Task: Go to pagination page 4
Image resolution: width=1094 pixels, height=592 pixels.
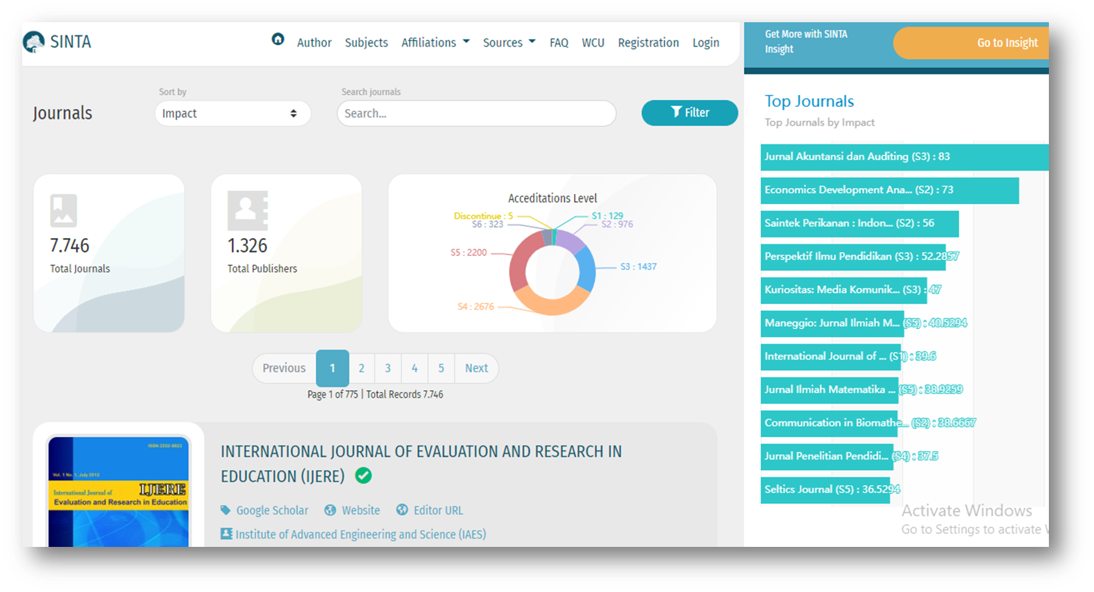Action: 414,368
